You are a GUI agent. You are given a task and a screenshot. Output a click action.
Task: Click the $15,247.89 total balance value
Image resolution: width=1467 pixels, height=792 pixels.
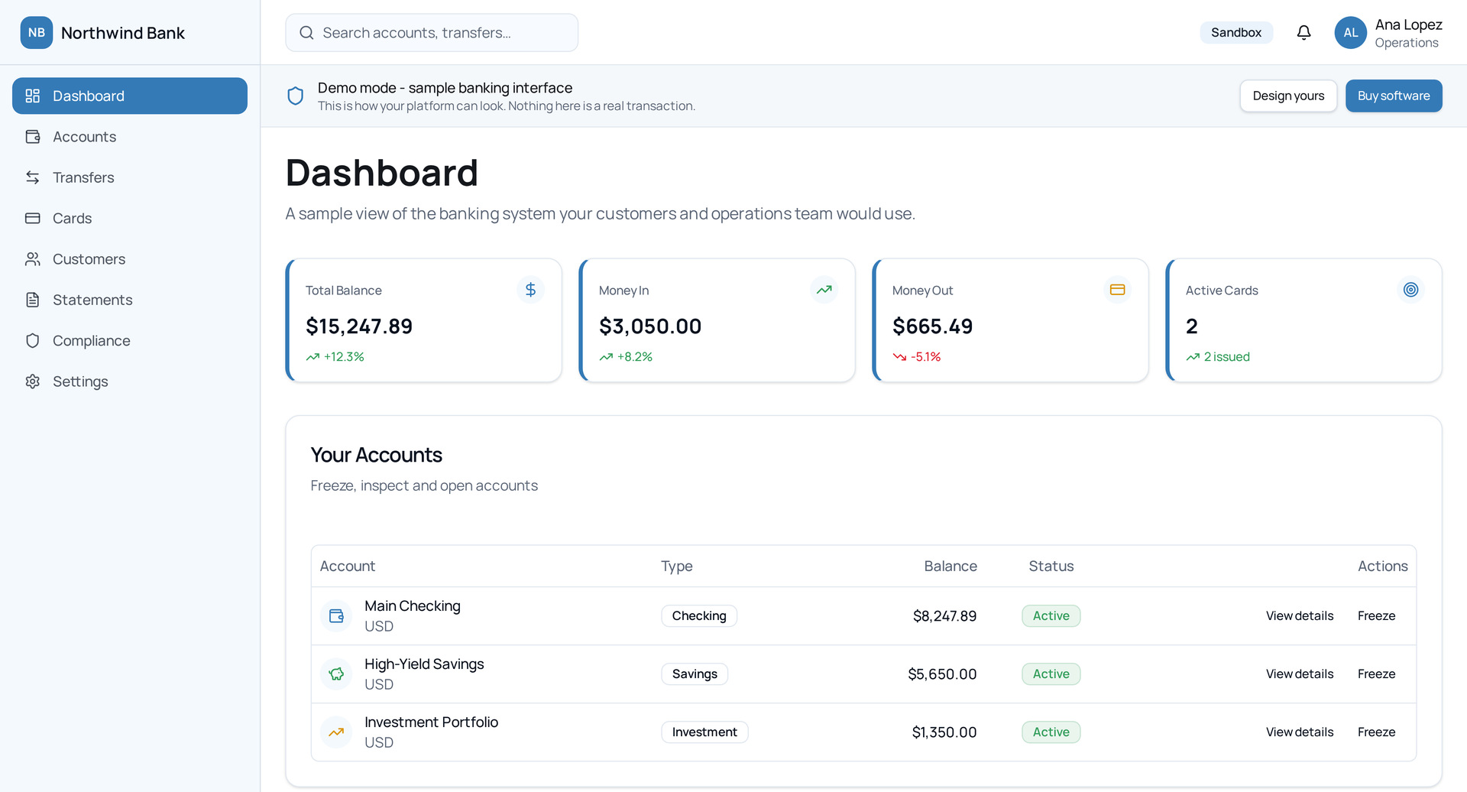(359, 326)
